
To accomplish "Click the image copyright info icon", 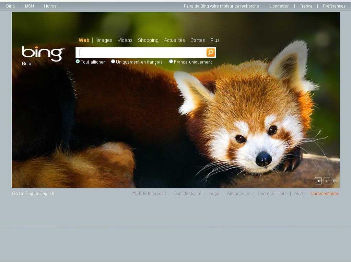I will (x=335, y=181).
